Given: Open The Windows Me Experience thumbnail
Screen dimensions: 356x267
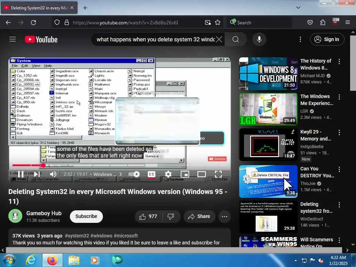Looking at the screenshot, I should tap(268, 109).
